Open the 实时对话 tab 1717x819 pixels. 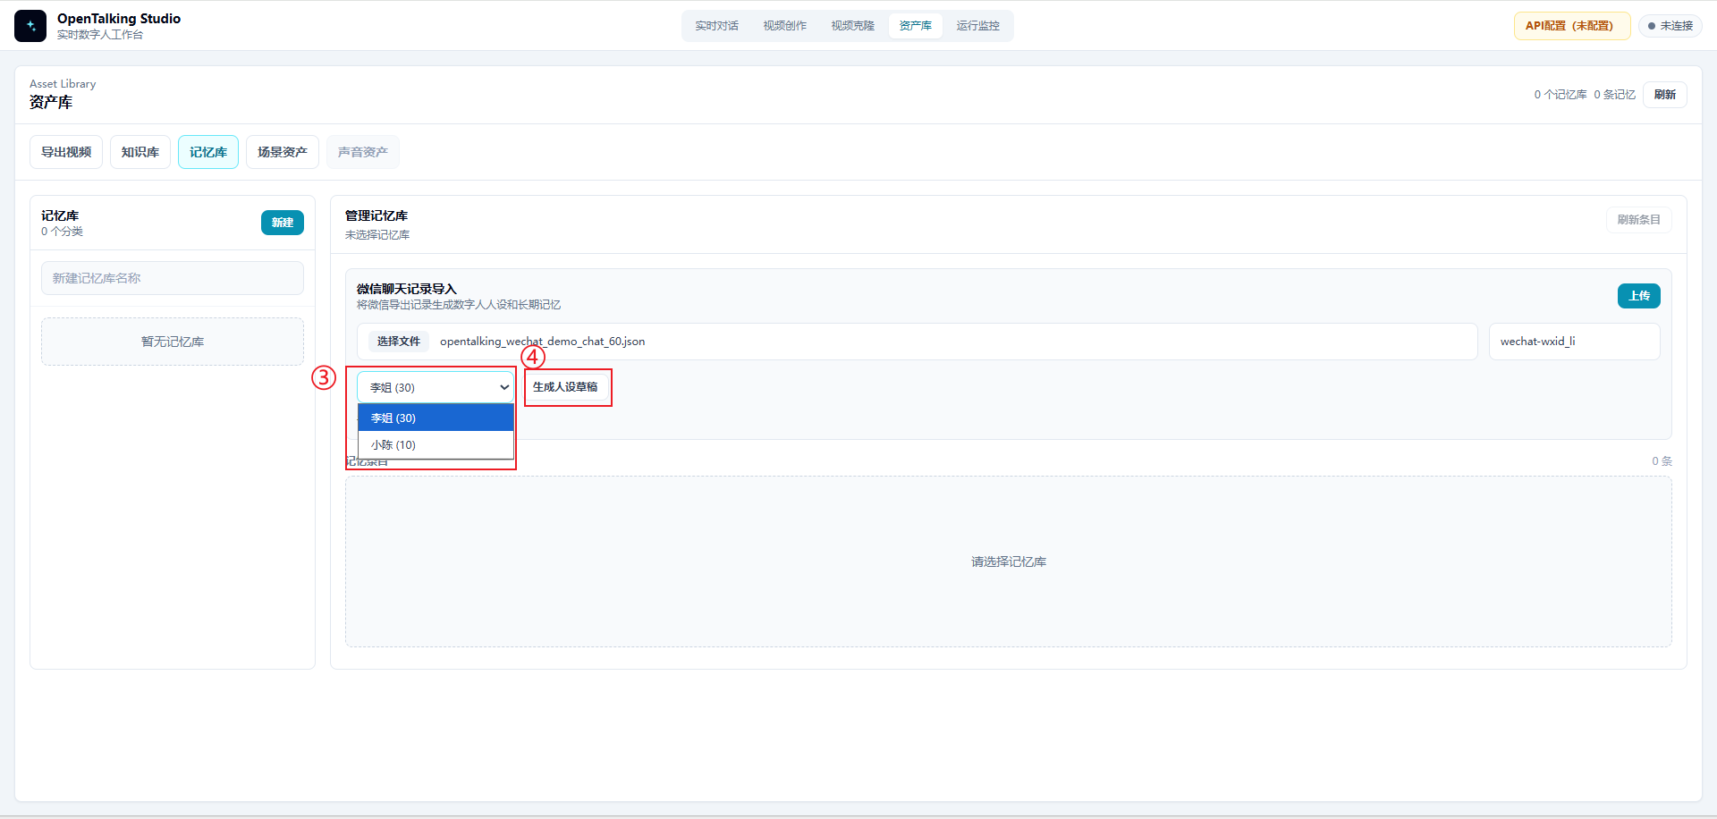[717, 26]
